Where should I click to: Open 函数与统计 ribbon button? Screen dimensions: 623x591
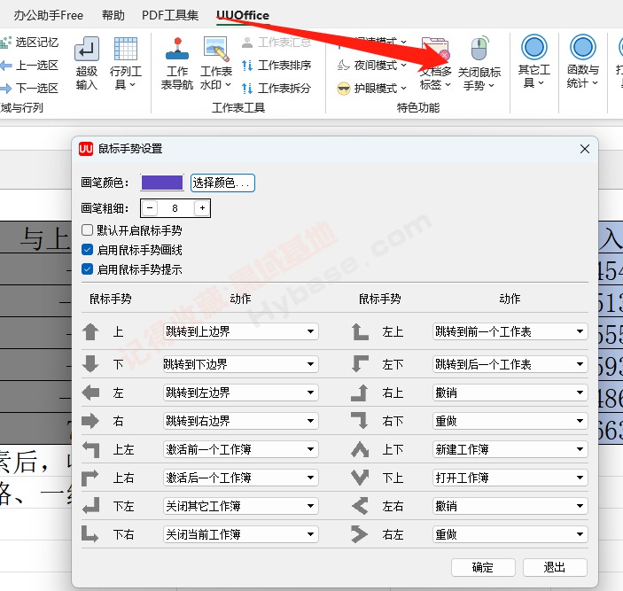coord(583,61)
